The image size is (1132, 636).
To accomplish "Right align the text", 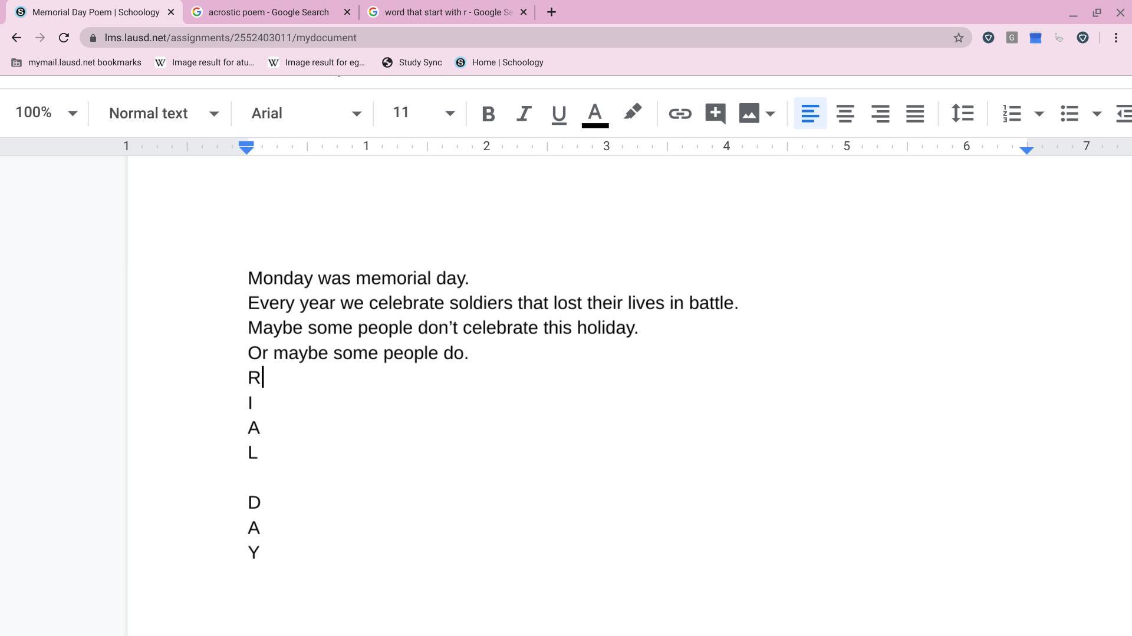I will click(x=880, y=114).
